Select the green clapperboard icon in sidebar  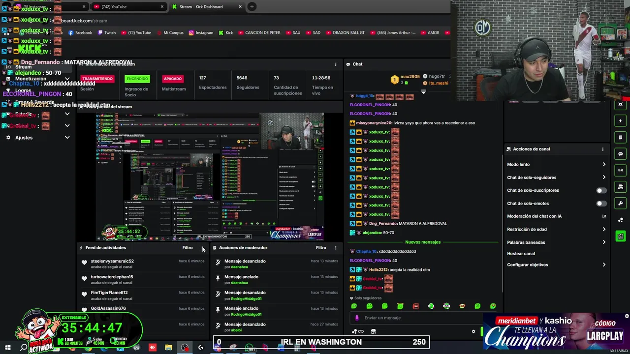point(621,236)
